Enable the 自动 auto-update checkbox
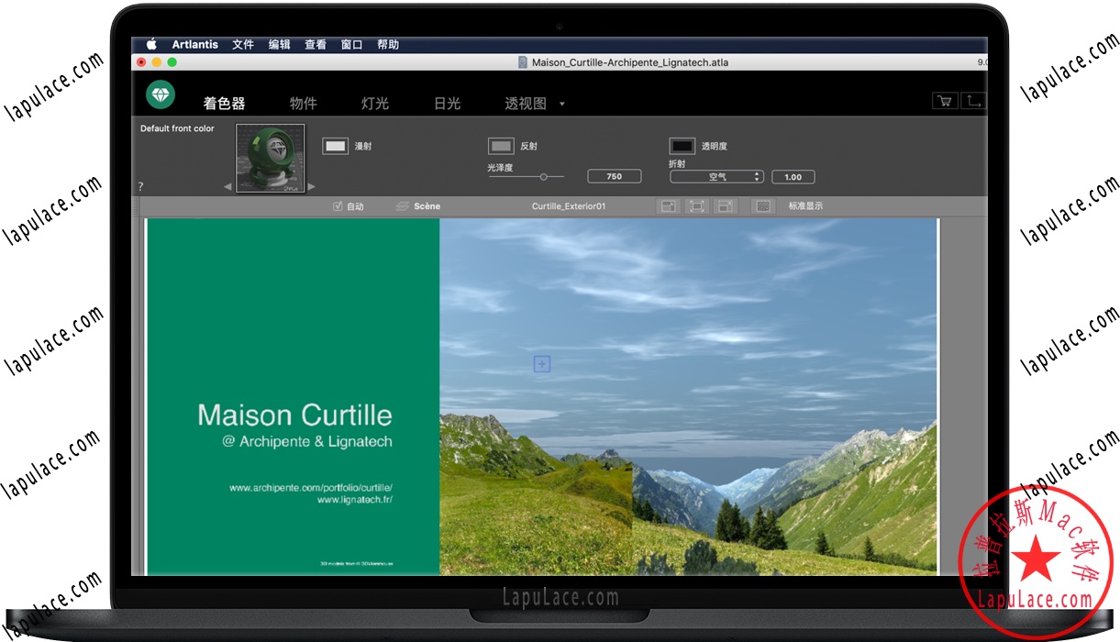 [338, 205]
